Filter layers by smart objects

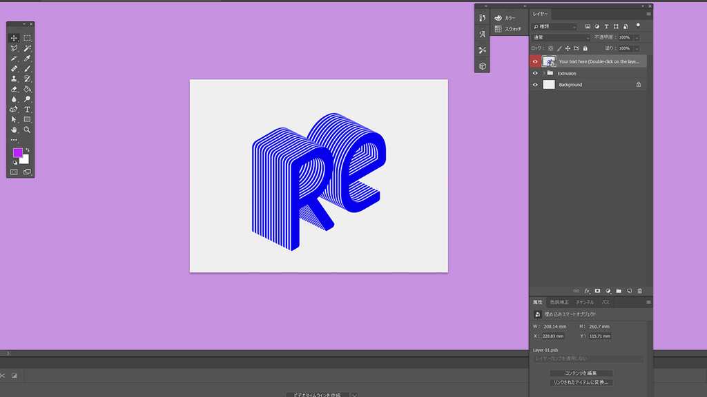click(626, 27)
